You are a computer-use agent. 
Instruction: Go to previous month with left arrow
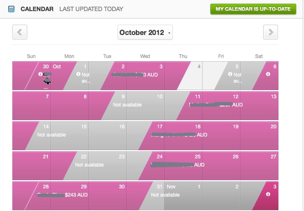pos(20,32)
